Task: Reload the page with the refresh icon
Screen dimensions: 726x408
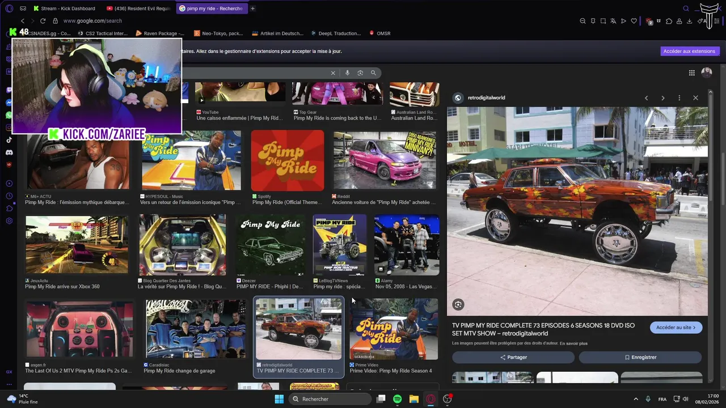Action: (43, 21)
